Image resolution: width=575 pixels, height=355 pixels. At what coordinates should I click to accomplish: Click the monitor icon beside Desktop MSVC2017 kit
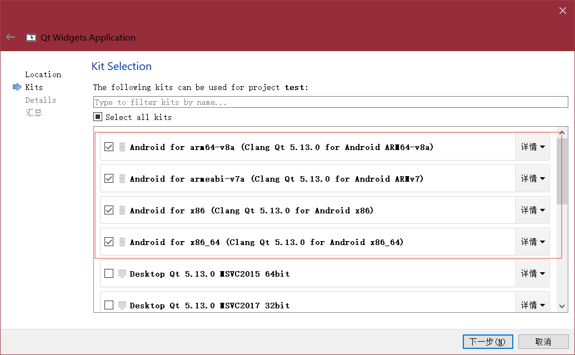122,305
